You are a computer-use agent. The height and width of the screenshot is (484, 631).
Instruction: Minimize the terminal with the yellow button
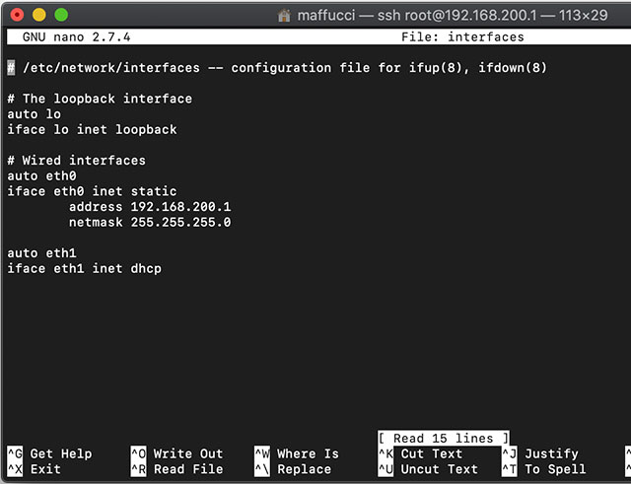point(39,16)
